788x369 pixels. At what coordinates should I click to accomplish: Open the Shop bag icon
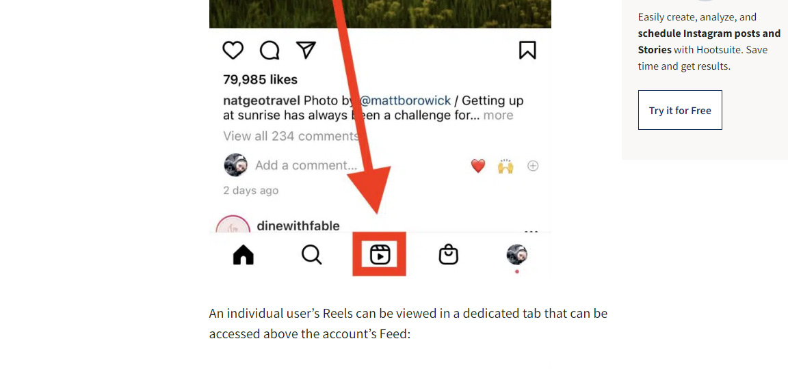[x=448, y=255]
